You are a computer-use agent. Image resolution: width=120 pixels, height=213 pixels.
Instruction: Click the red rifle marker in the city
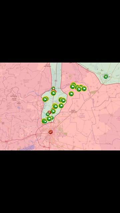(x=51, y=132)
